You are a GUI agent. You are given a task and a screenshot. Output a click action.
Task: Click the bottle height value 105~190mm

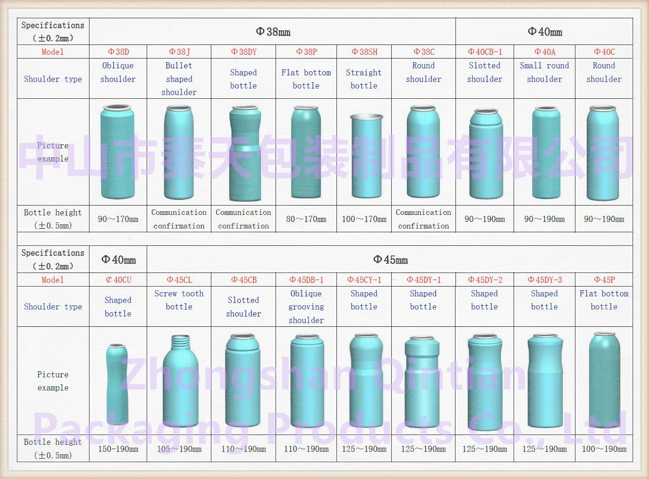point(179,449)
